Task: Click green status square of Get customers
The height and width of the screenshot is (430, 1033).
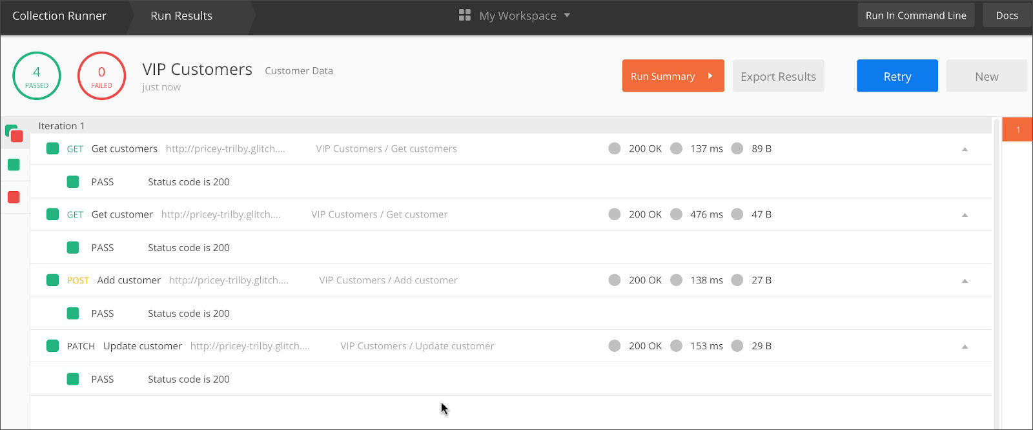Action: click(53, 148)
